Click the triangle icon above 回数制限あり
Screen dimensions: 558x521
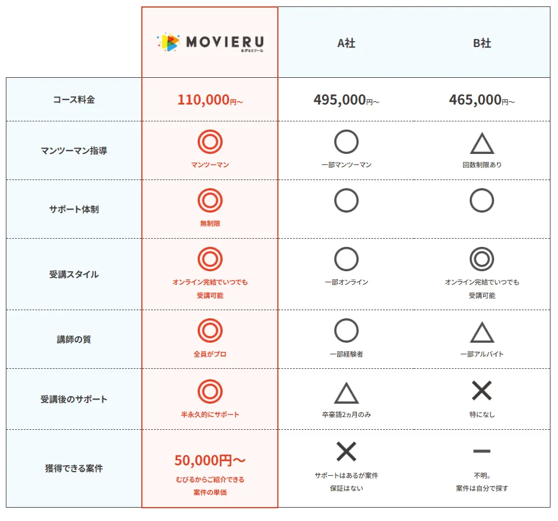click(482, 143)
